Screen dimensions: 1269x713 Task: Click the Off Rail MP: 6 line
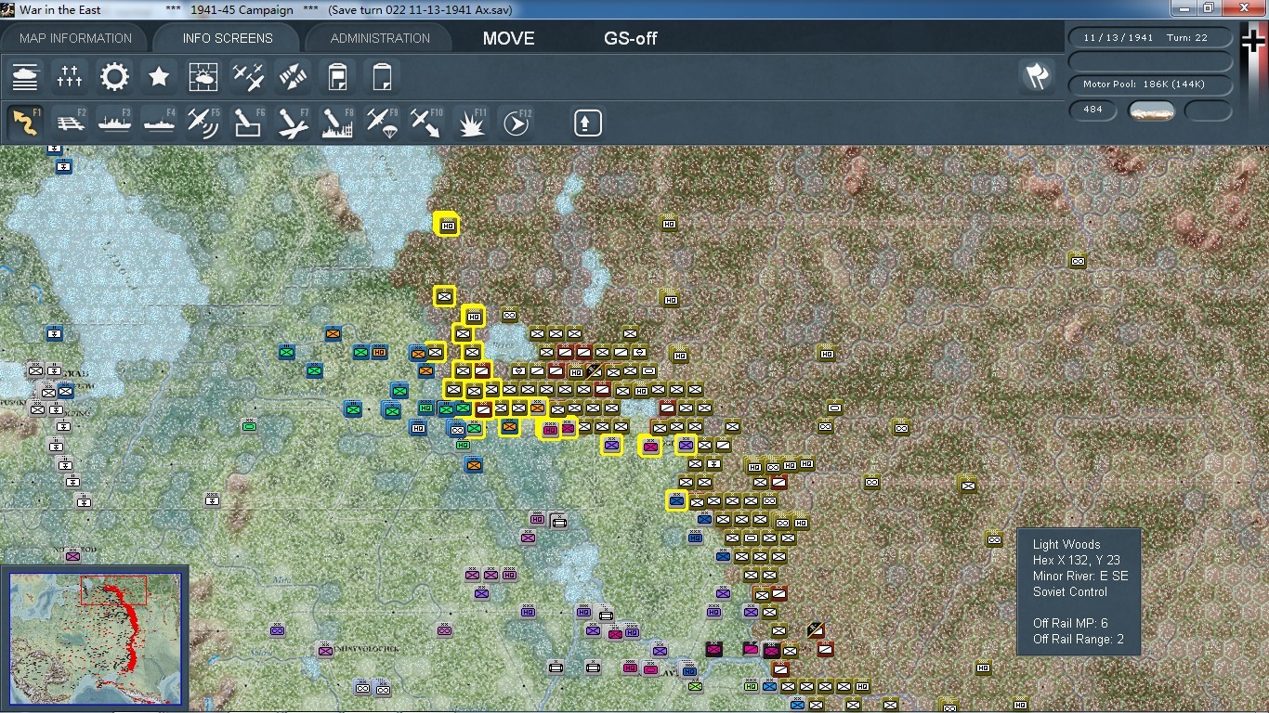point(1070,623)
